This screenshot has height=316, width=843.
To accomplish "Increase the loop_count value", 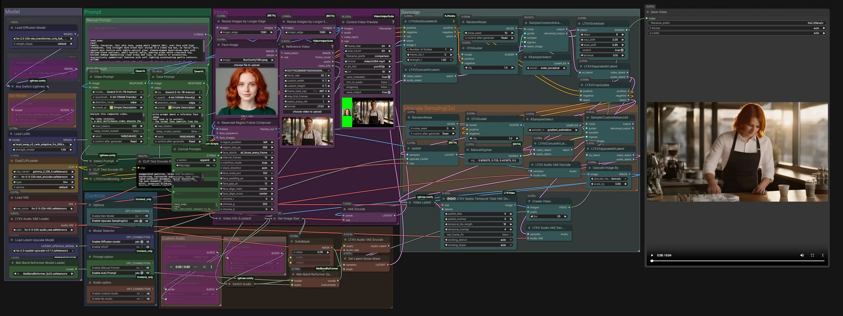I will pos(390,51).
